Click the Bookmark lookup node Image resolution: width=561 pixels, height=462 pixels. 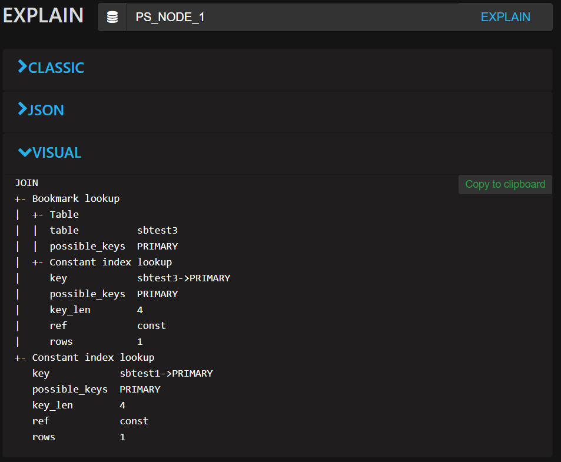[75, 199]
